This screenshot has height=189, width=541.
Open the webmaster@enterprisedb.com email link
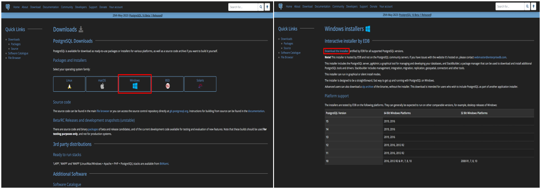pos(490,57)
